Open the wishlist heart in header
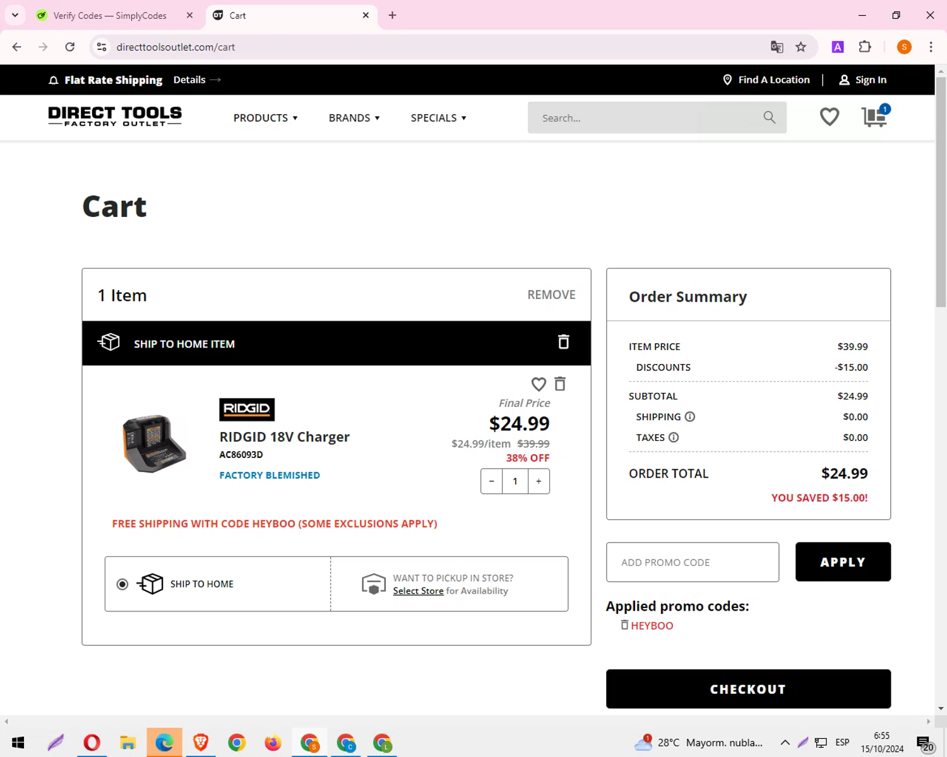Screen dimensions: 947x757 point(829,117)
